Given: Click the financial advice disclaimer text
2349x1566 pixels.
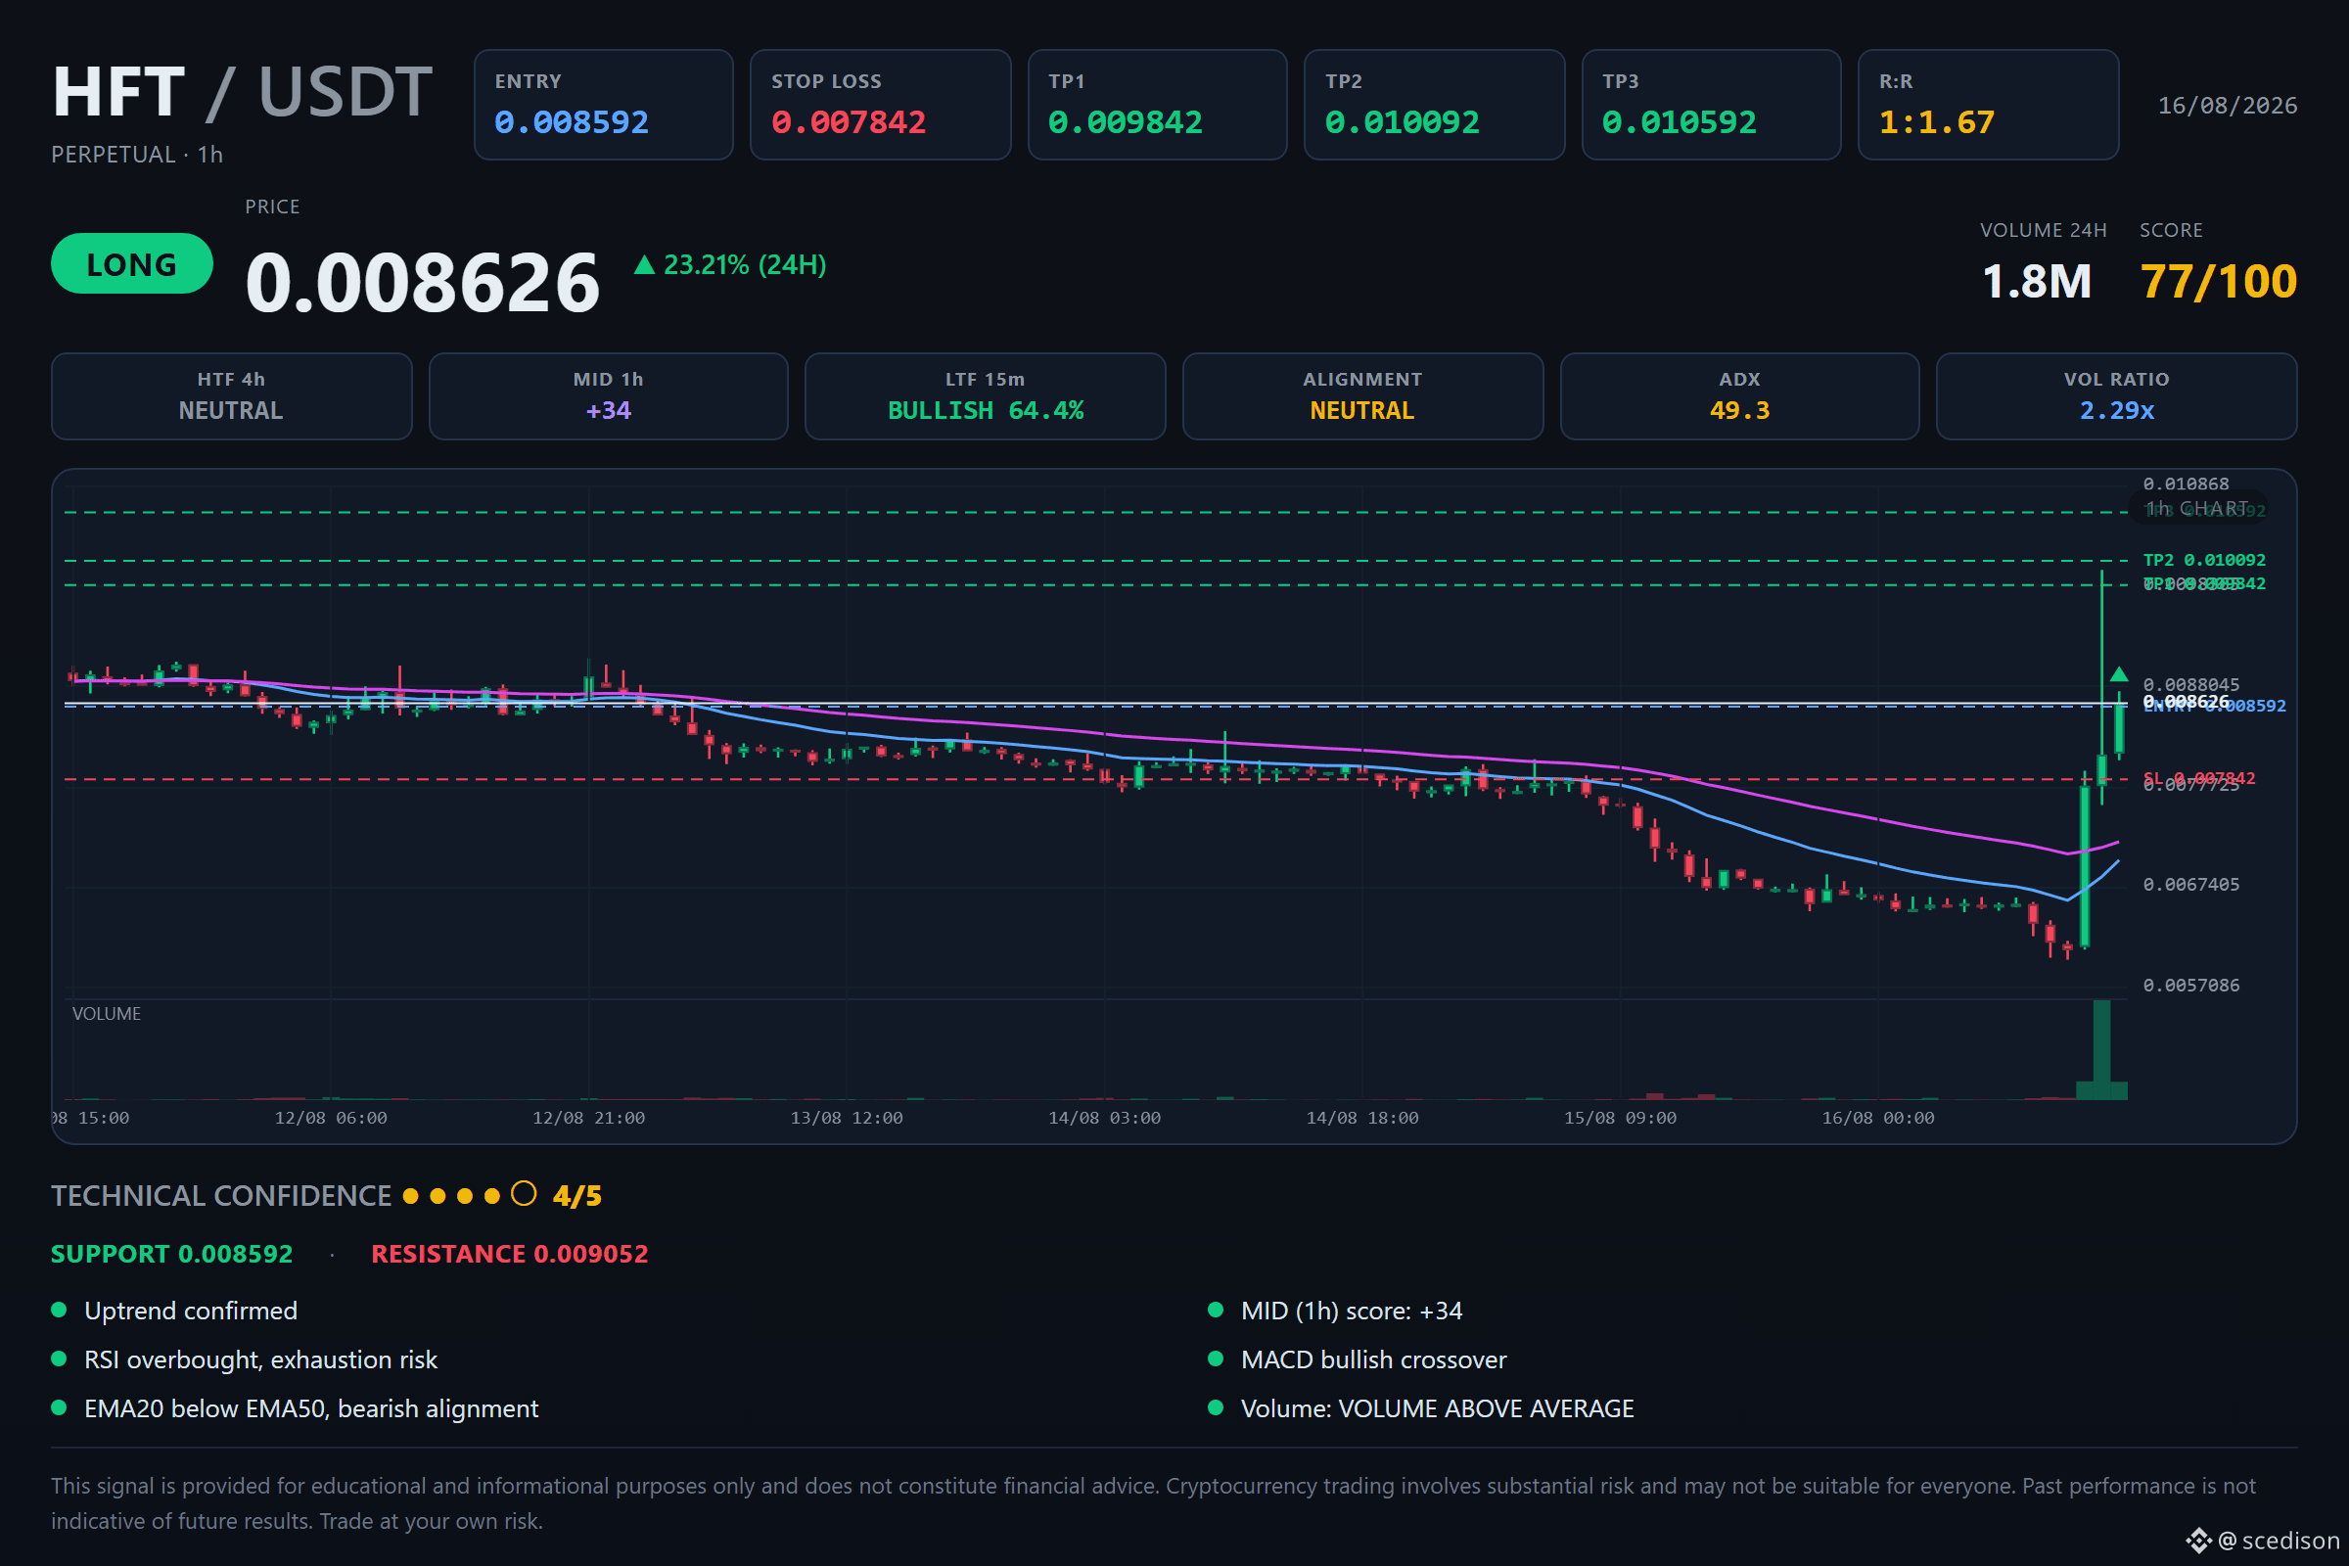Looking at the screenshot, I should click(1154, 1504).
